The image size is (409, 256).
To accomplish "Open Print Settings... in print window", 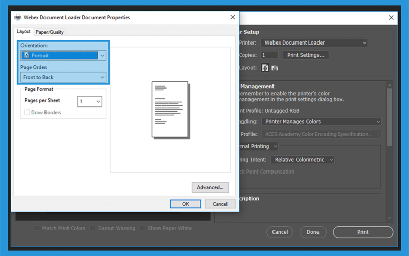I will (x=306, y=55).
